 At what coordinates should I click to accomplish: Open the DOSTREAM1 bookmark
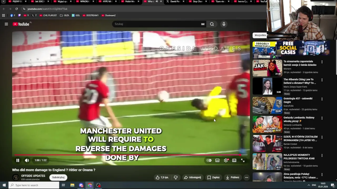tap(91, 15)
